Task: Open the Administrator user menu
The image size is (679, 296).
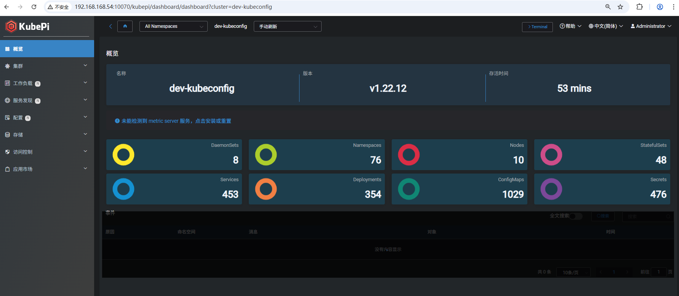Action: click(651, 26)
